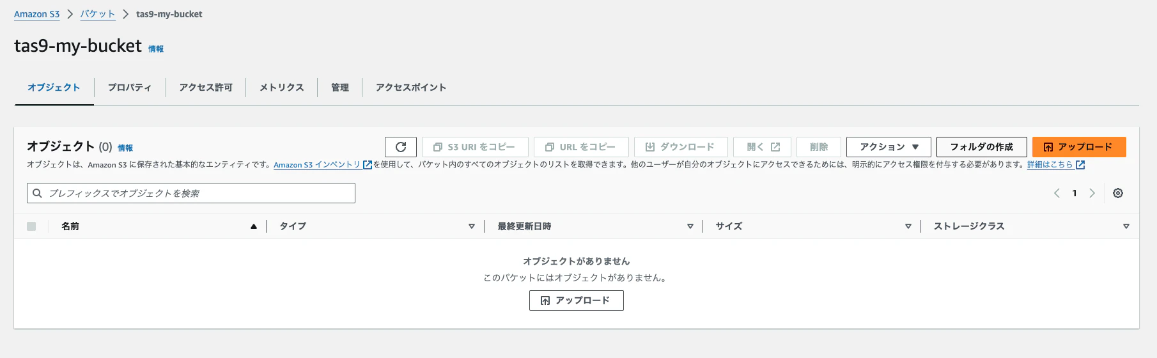The height and width of the screenshot is (358, 1157).
Task: Open the アクション dropdown menu
Action: (x=889, y=147)
